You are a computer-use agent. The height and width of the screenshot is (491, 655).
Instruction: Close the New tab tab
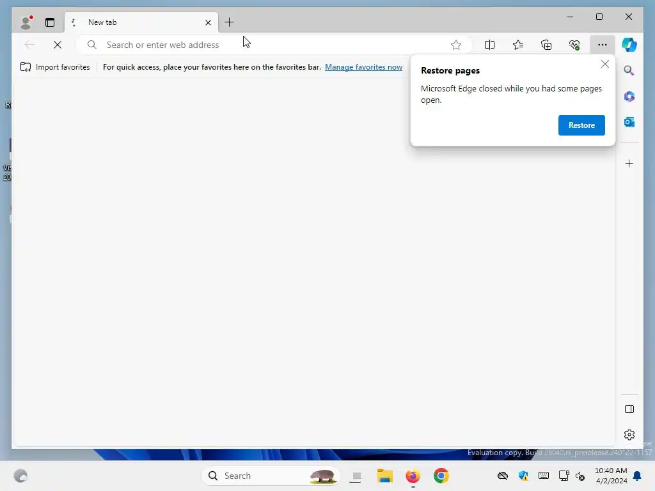coord(208,22)
